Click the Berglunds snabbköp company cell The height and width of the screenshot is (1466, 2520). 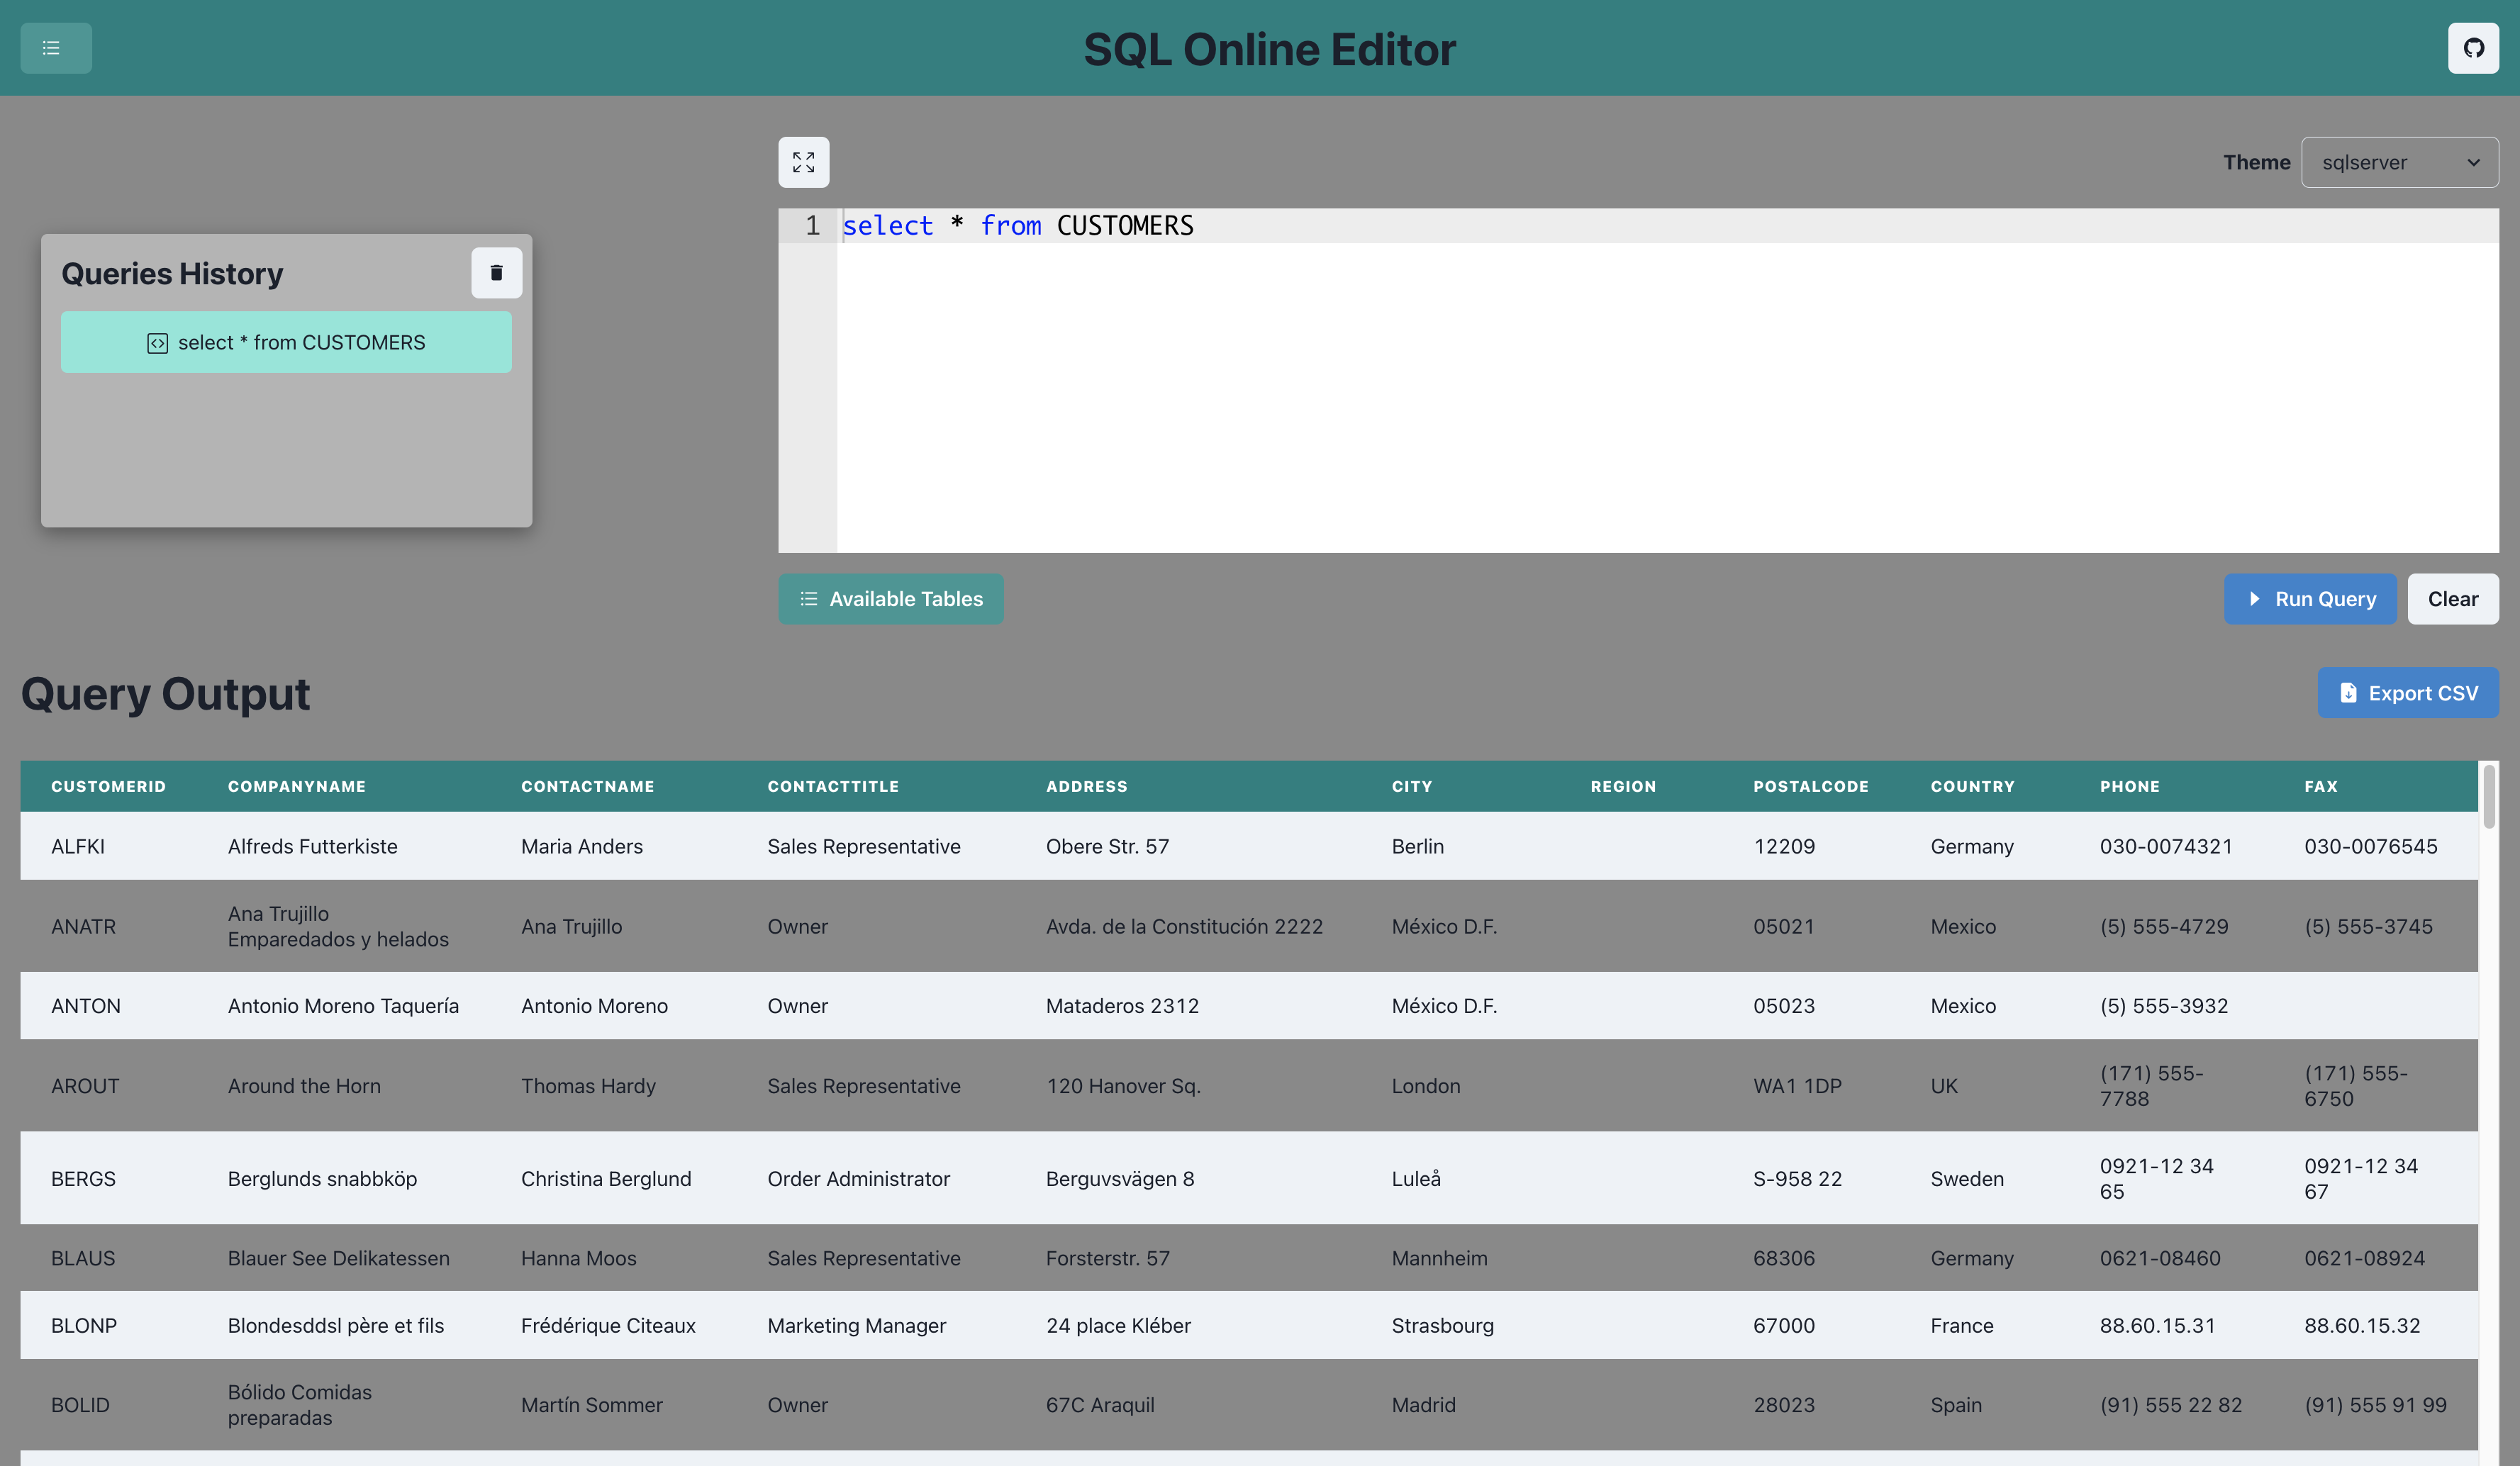(322, 1178)
